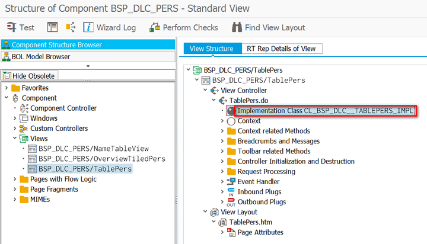
Task: Click the Views node icon
Action: (24, 139)
